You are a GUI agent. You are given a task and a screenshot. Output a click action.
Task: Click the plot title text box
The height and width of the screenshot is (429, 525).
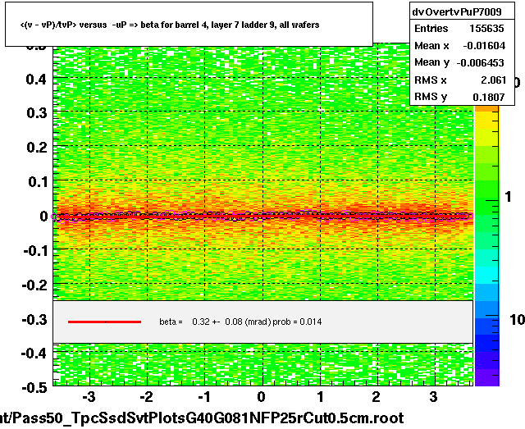[x=189, y=24]
